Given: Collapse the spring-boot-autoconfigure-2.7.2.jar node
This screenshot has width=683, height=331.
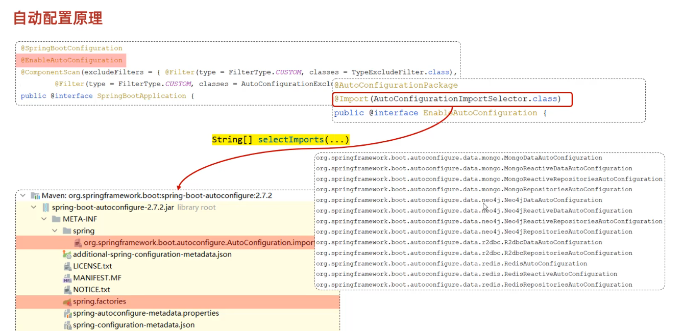Looking at the screenshot, I should (34, 208).
